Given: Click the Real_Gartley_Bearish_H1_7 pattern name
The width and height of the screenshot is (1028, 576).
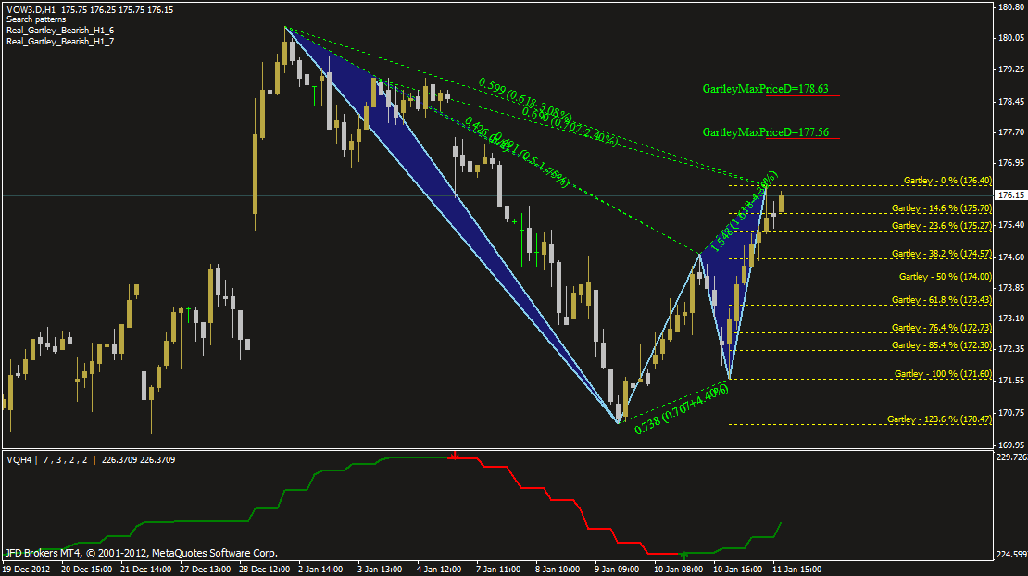Looking at the screenshot, I should pos(60,42).
